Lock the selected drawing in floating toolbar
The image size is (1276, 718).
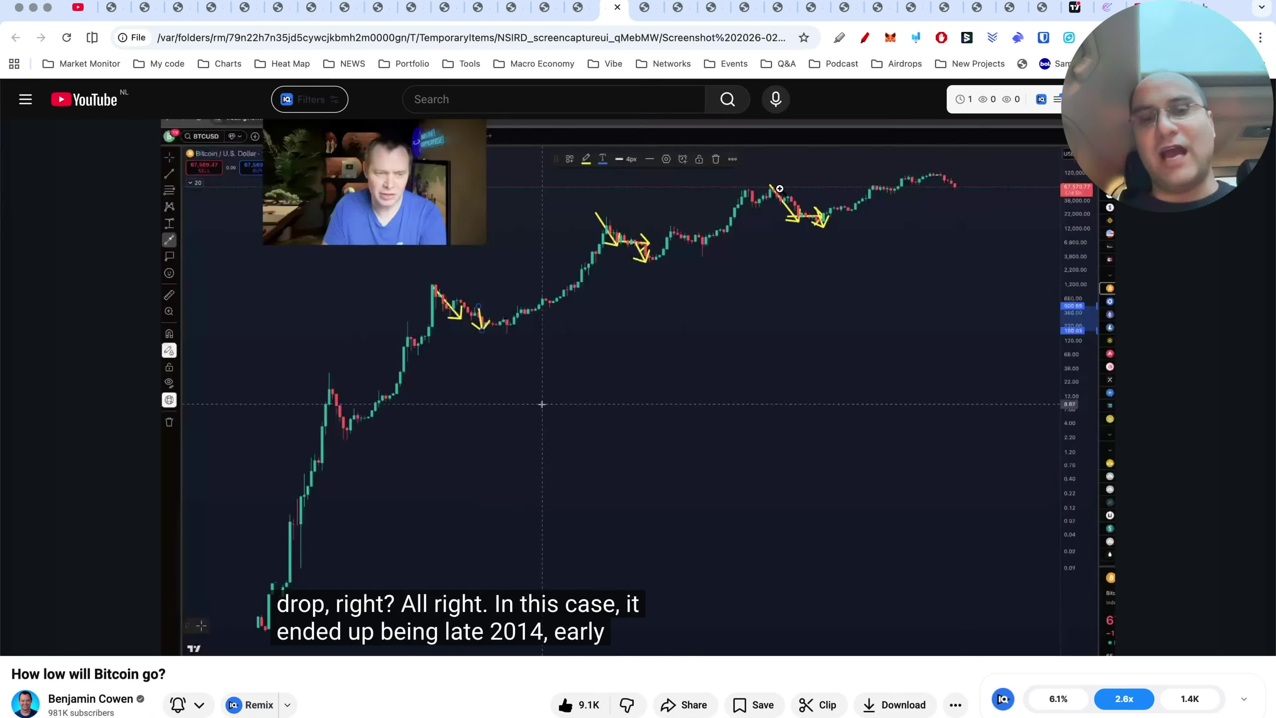pyautogui.click(x=699, y=159)
